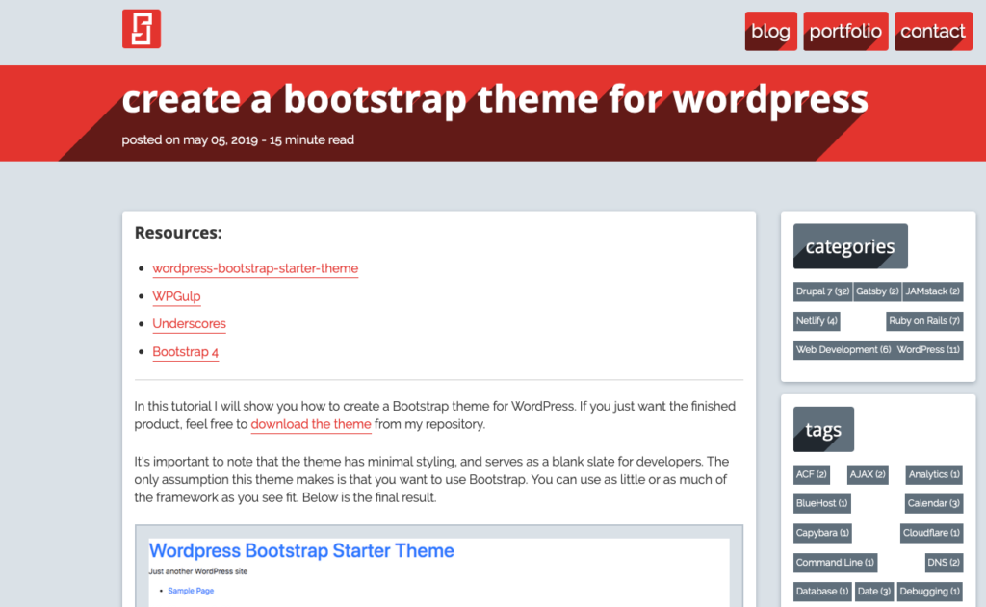Open the blog menu item
Viewport: 986px width, 607px height.
771,31
